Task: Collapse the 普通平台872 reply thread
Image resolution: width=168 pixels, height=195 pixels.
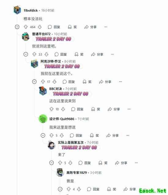Action: 26,54
